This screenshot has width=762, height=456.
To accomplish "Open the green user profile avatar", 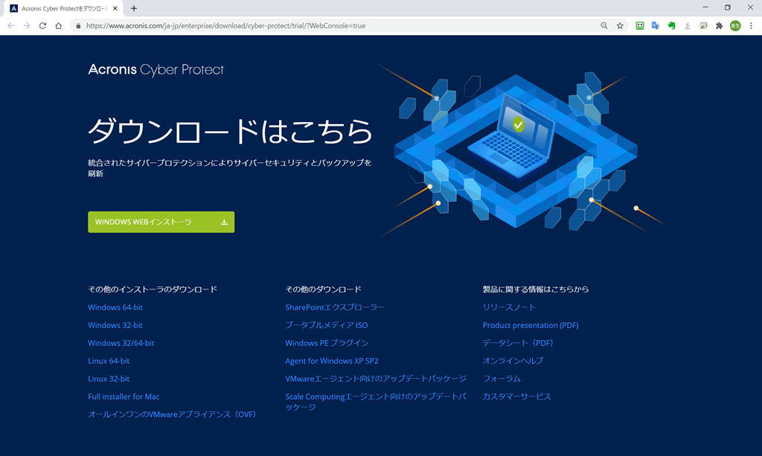I will pyautogui.click(x=735, y=26).
